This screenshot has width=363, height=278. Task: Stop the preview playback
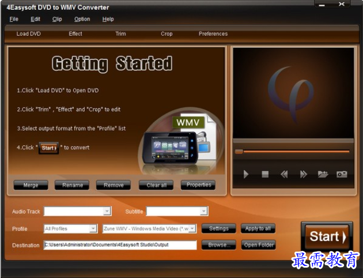pos(265,174)
